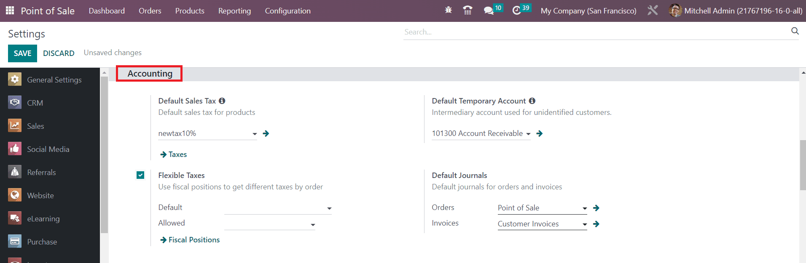Open the Configuration menu
The image size is (806, 263).
(x=287, y=11)
